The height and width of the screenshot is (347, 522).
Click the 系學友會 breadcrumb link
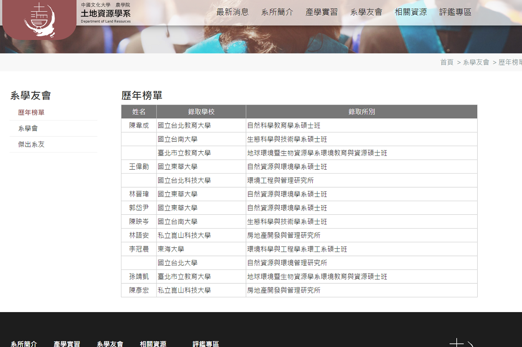[476, 62]
